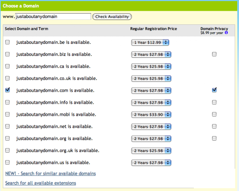Open the Search for similar available domains link
This screenshot has width=239, height=191.
[50, 173]
